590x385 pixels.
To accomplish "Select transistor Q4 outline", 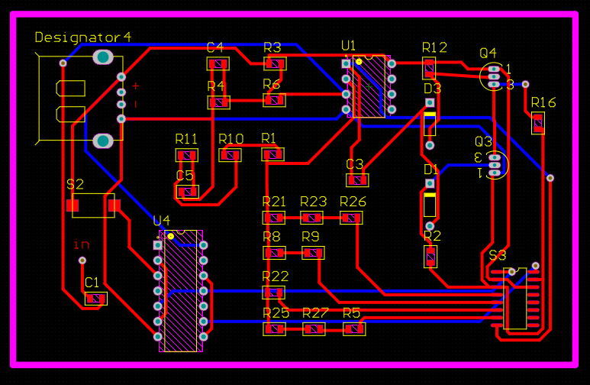I will [x=492, y=76].
